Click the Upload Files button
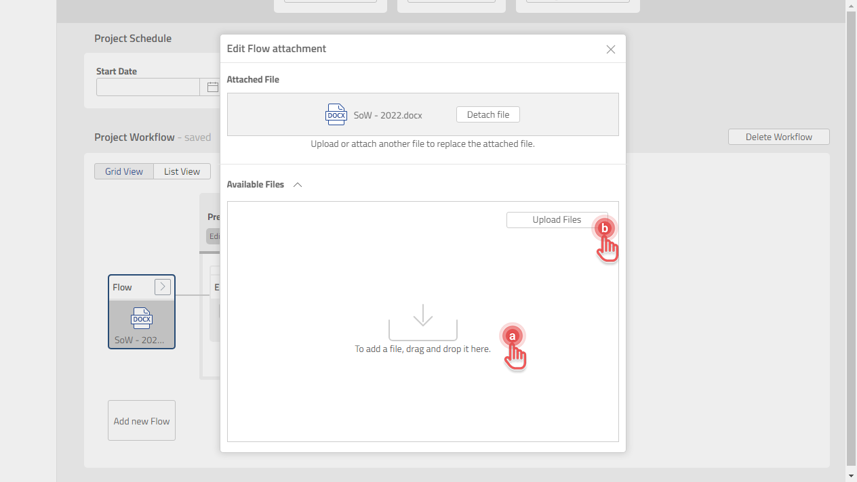Image resolution: width=857 pixels, height=482 pixels. coord(556,219)
